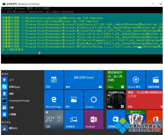Open the 邮件 Mail tile

click(x=84, y=80)
